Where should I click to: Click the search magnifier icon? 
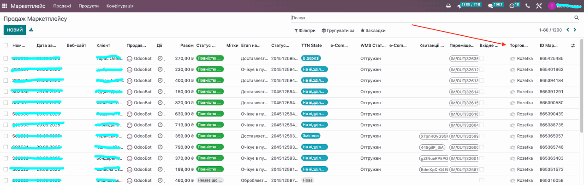(576, 18)
